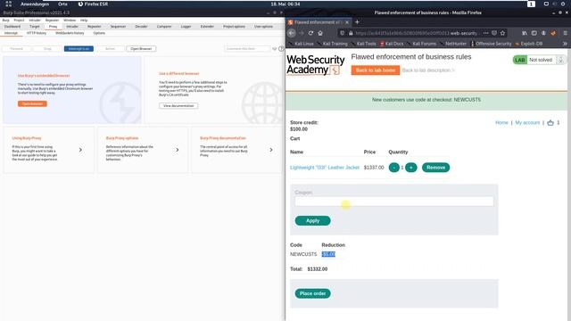Viewport: 571px width, 321px height.
Task: Click Firefox's forward arrow icon
Action: tap(302, 33)
